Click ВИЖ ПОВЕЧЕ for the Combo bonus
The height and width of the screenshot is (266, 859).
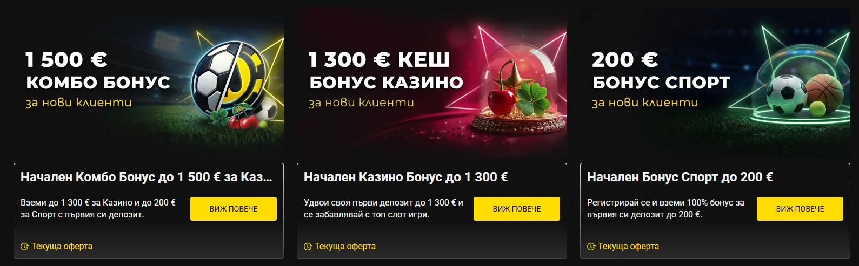[x=234, y=209]
